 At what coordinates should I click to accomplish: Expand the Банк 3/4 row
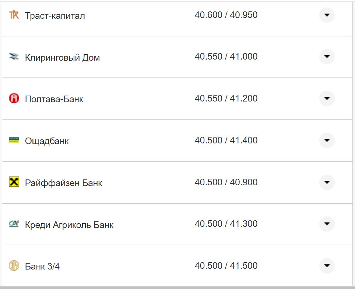click(x=327, y=265)
